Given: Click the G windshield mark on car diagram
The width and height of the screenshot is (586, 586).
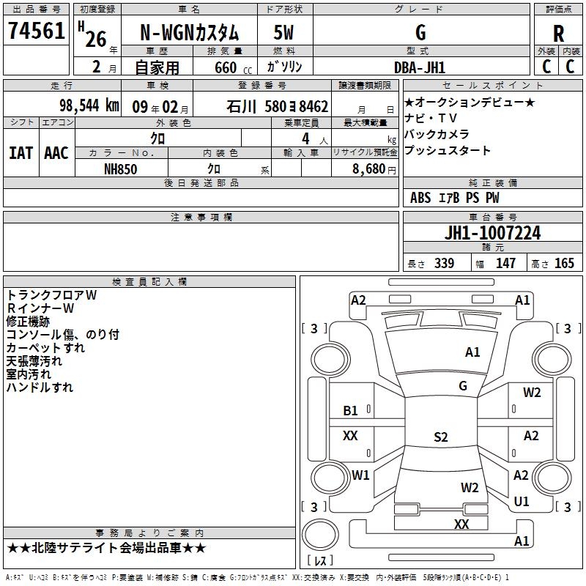Looking at the screenshot, I should point(462,386).
